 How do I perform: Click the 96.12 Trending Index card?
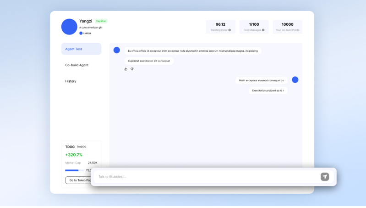[x=220, y=27]
